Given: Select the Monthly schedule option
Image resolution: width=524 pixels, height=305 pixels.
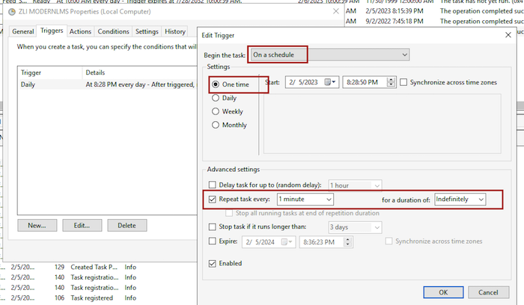Looking at the screenshot, I should point(216,125).
